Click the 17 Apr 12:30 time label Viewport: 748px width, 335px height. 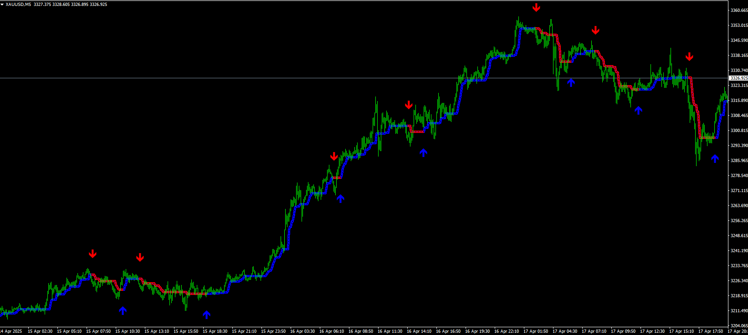tap(652, 331)
